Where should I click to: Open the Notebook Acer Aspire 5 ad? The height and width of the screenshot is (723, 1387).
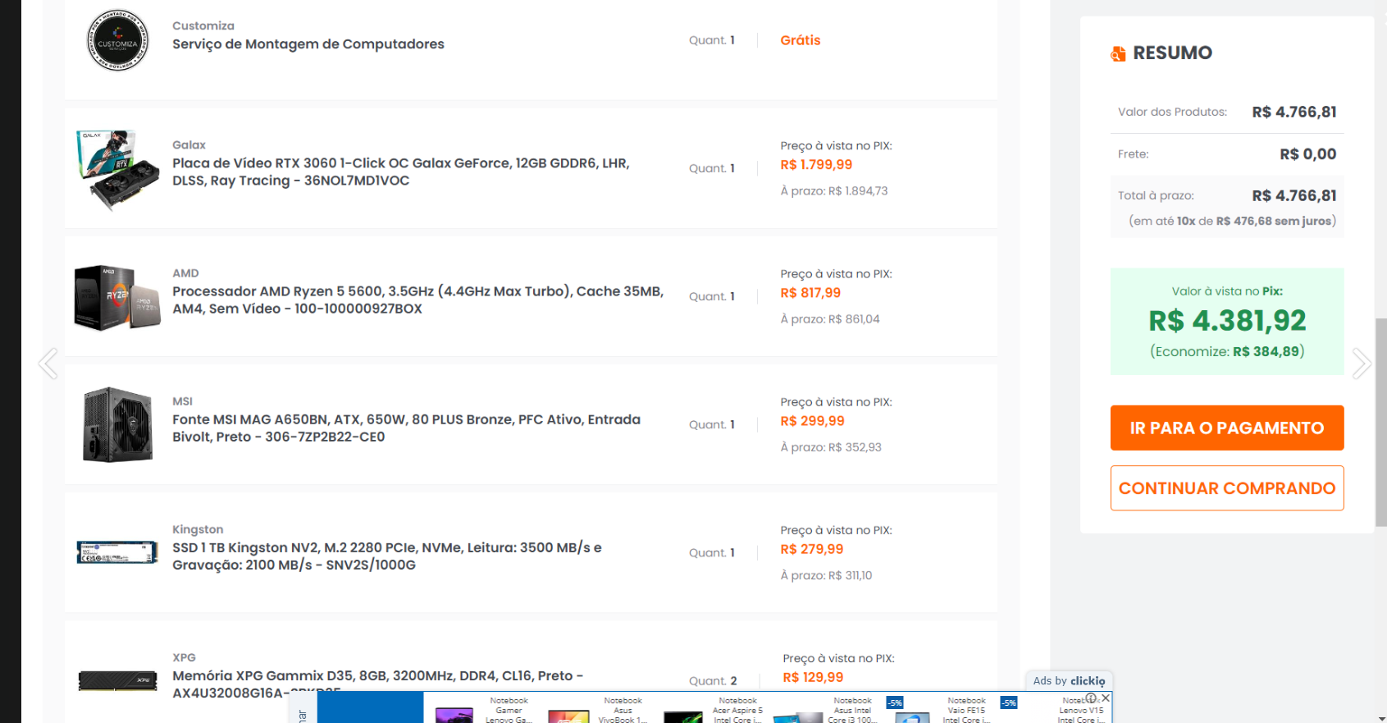pos(737,710)
